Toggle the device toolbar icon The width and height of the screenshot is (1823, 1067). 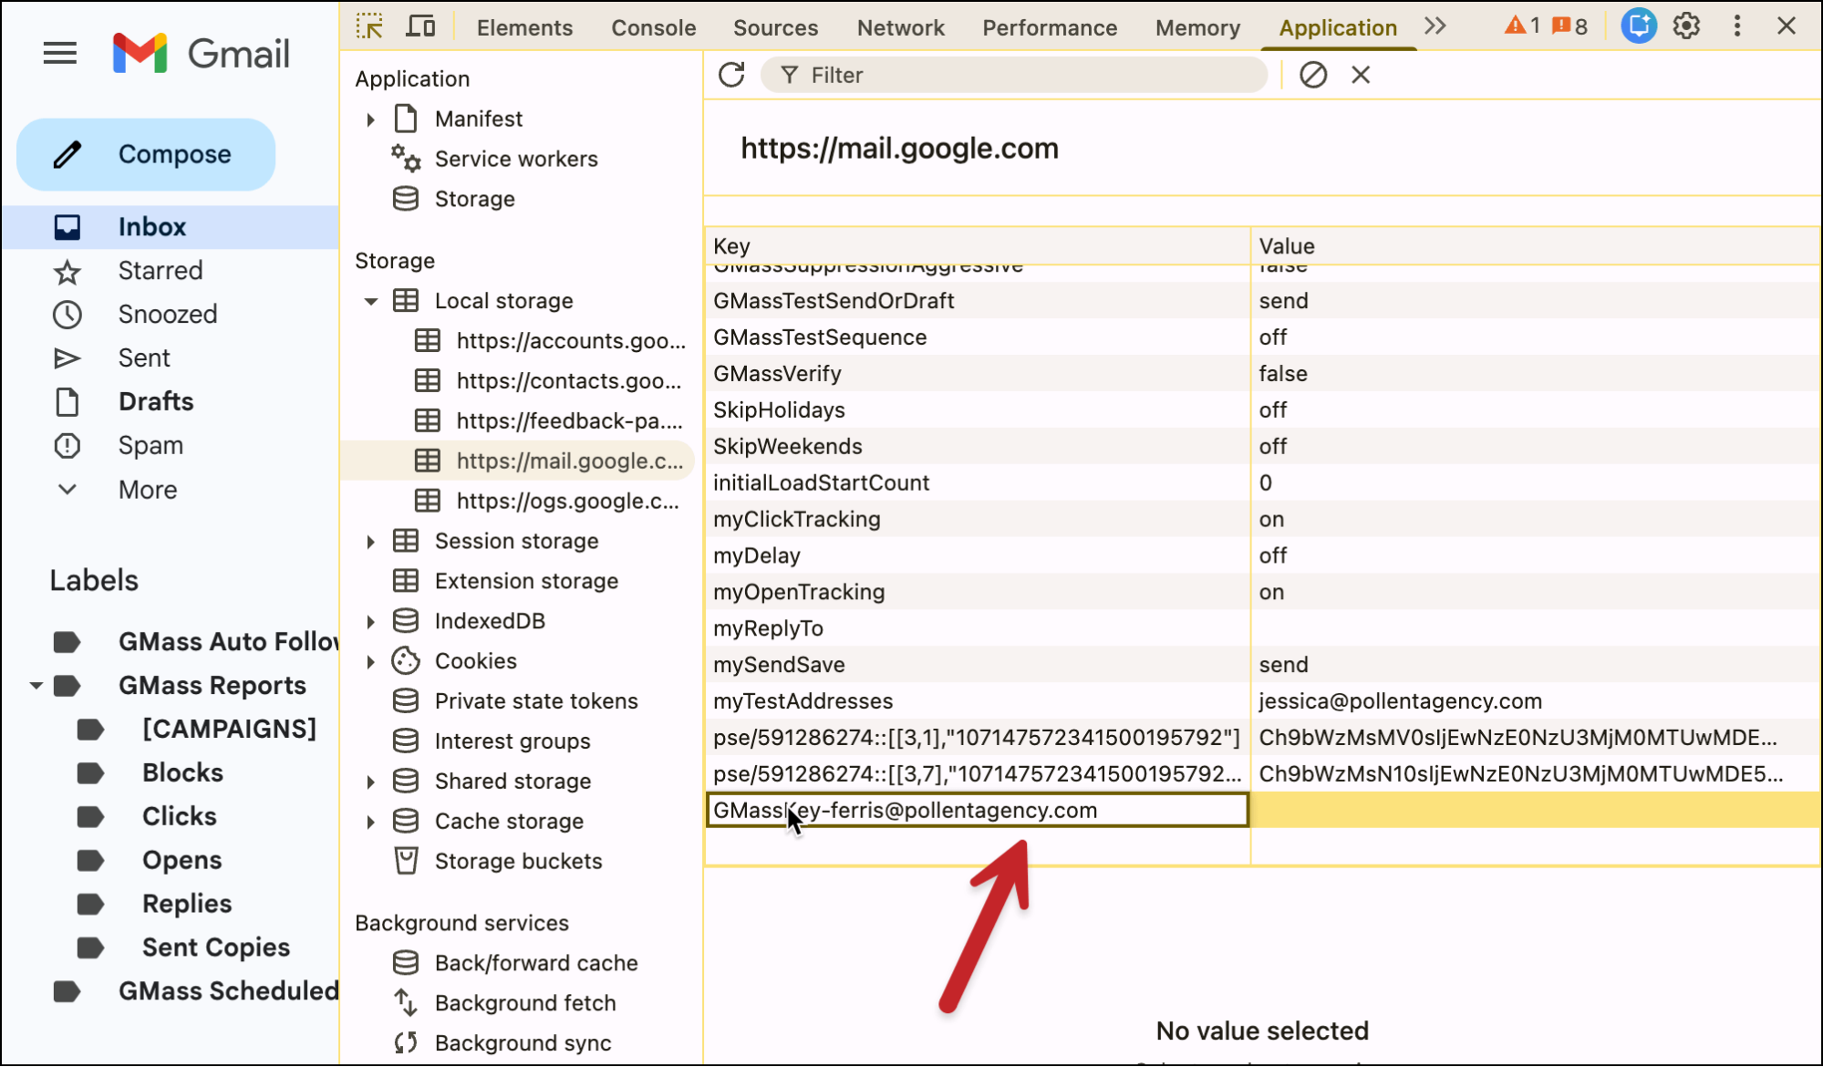420,26
